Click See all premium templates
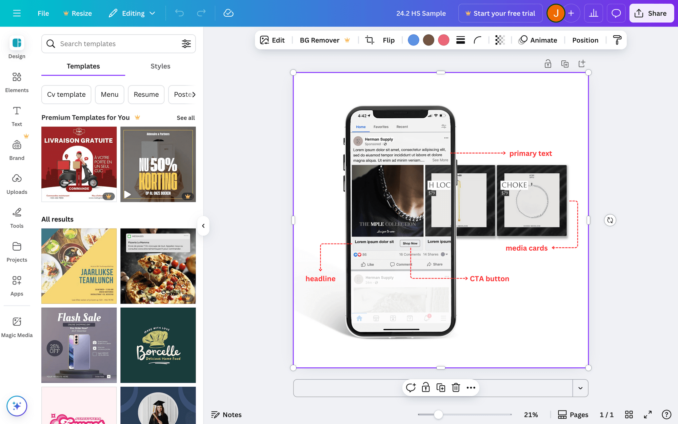Image resolution: width=678 pixels, height=424 pixels. click(x=185, y=118)
